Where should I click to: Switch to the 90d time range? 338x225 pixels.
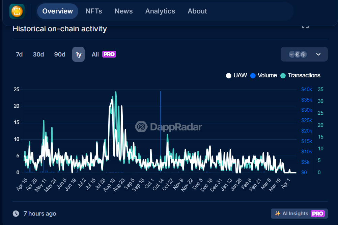pos(60,54)
